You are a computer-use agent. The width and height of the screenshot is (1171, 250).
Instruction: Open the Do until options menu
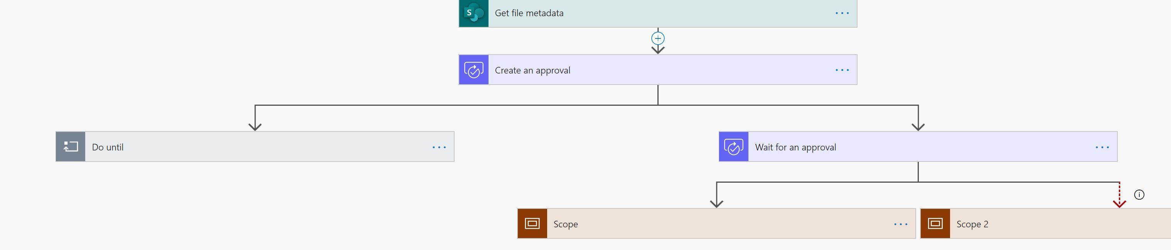(x=438, y=146)
